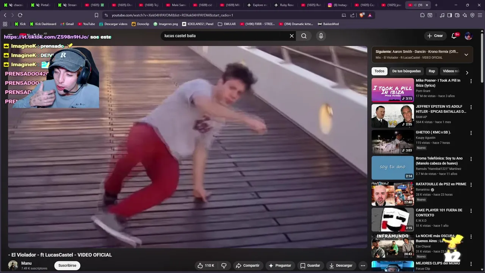Viewport: 485px width, 273px height.
Task: Open the EMULAR bookmarks folder
Action: coord(227,24)
